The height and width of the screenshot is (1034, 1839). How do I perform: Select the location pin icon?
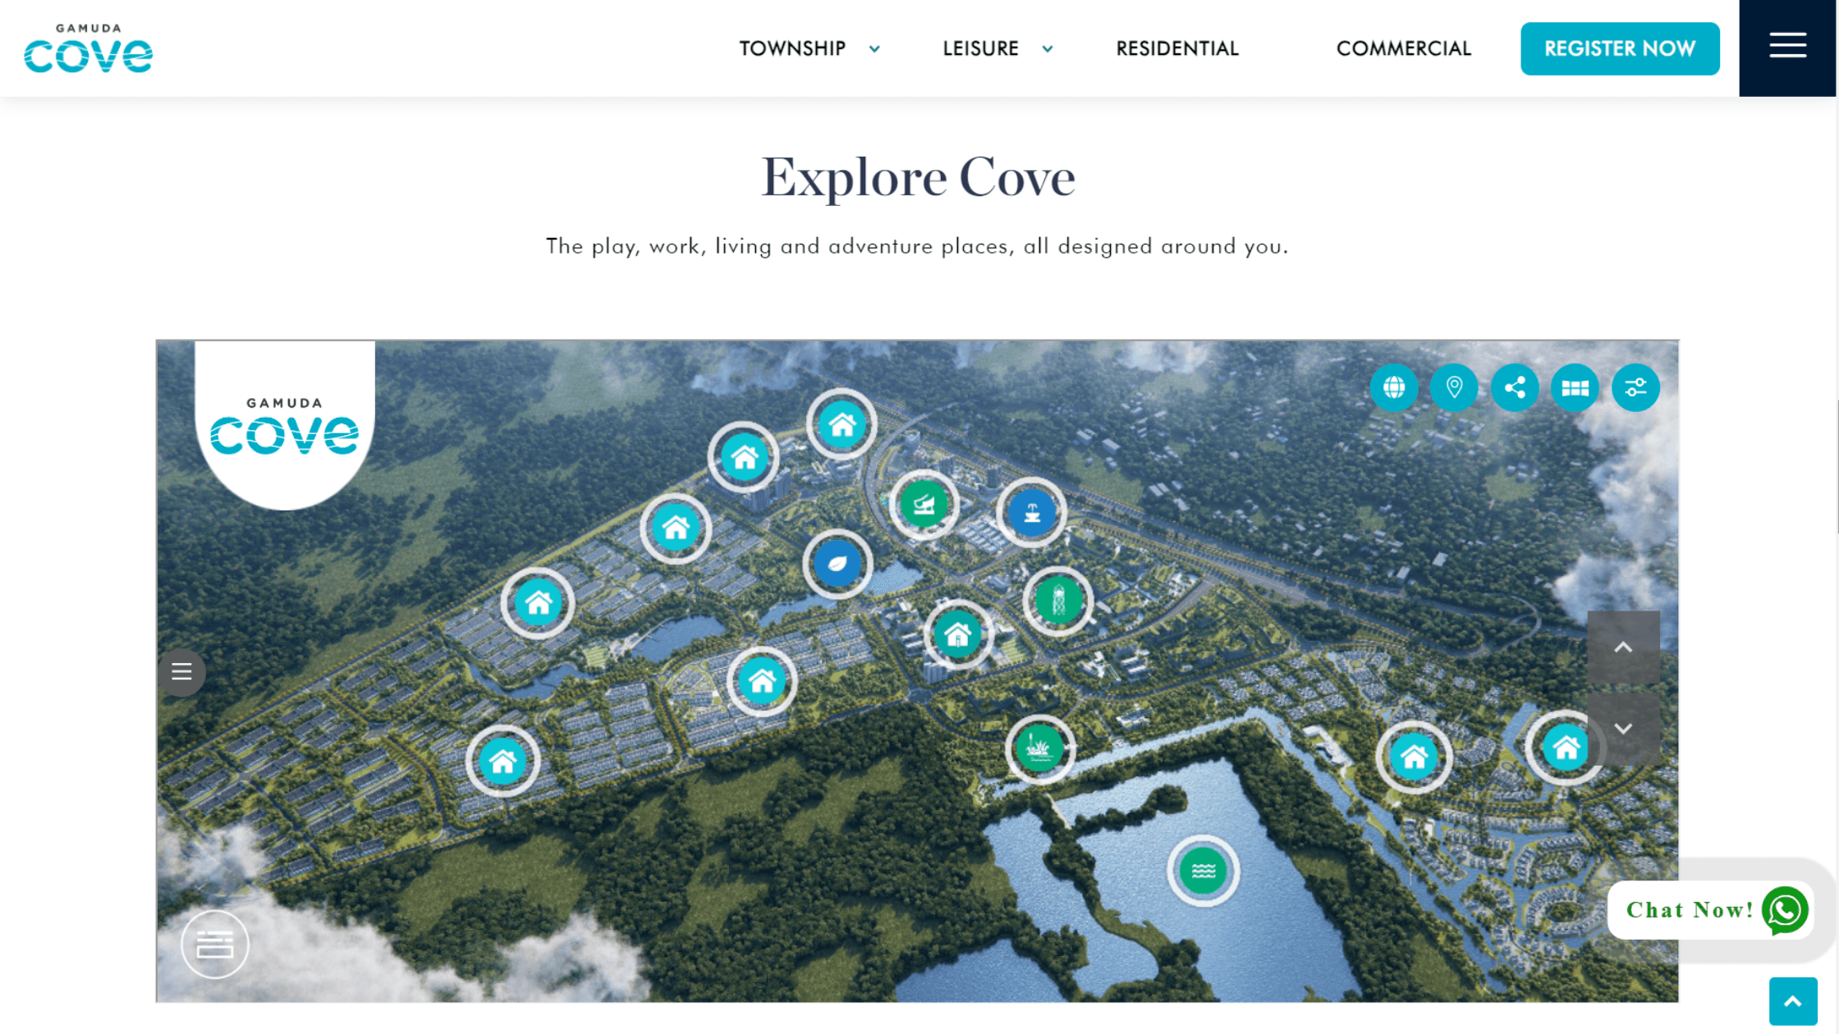[1455, 387]
